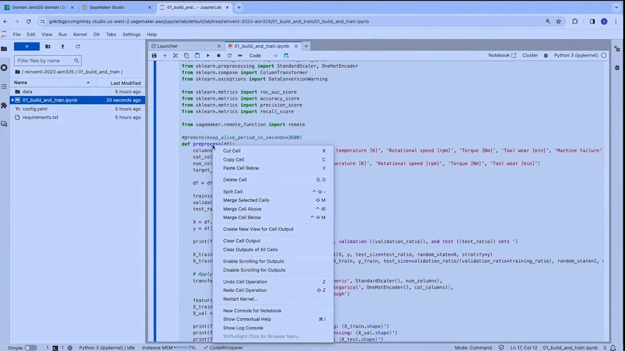Reload the browser page
This screenshot has width=625, height=351.
pyautogui.click(x=29, y=21)
